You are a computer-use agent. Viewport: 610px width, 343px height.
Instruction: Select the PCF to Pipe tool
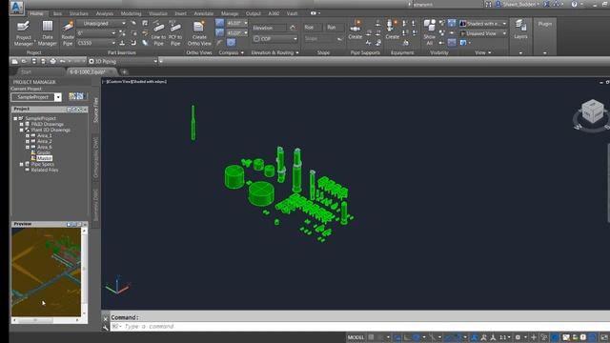pyautogui.click(x=175, y=33)
